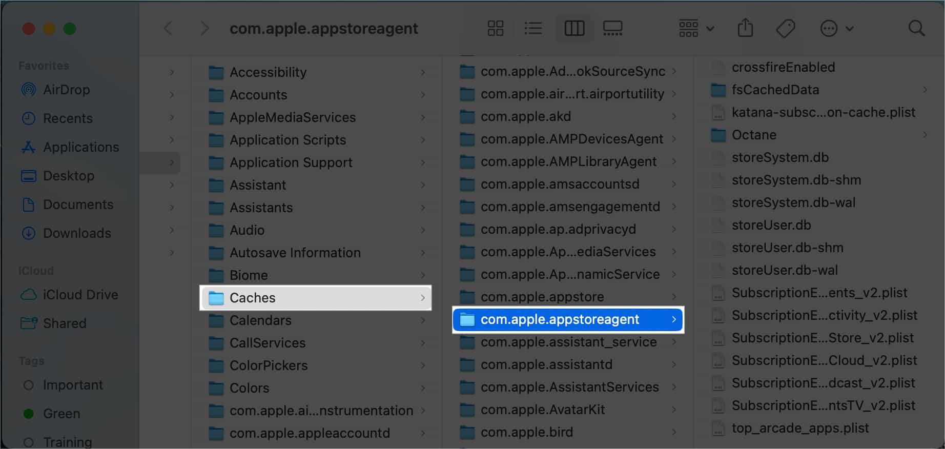
Task: Click the Edit Tags toolbar icon
Action: [785, 28]
